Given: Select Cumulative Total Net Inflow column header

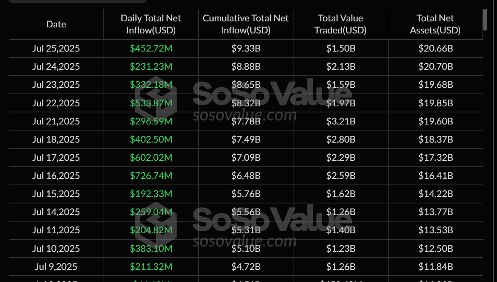Looking at the screenshot, I should tap(246, 24).
